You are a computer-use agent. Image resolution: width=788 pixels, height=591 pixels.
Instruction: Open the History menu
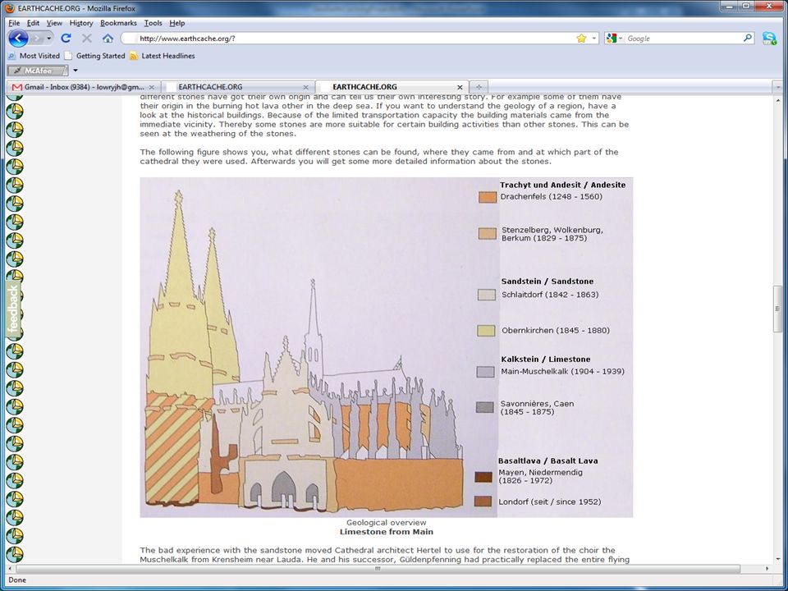(x=81, y=23)
